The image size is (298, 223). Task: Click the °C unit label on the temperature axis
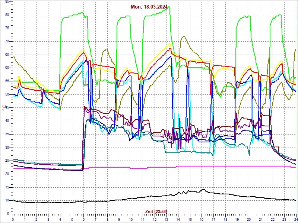click(x=4, y=108)
